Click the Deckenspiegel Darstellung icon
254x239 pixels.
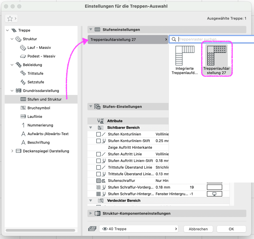click(x=19, y=151)
